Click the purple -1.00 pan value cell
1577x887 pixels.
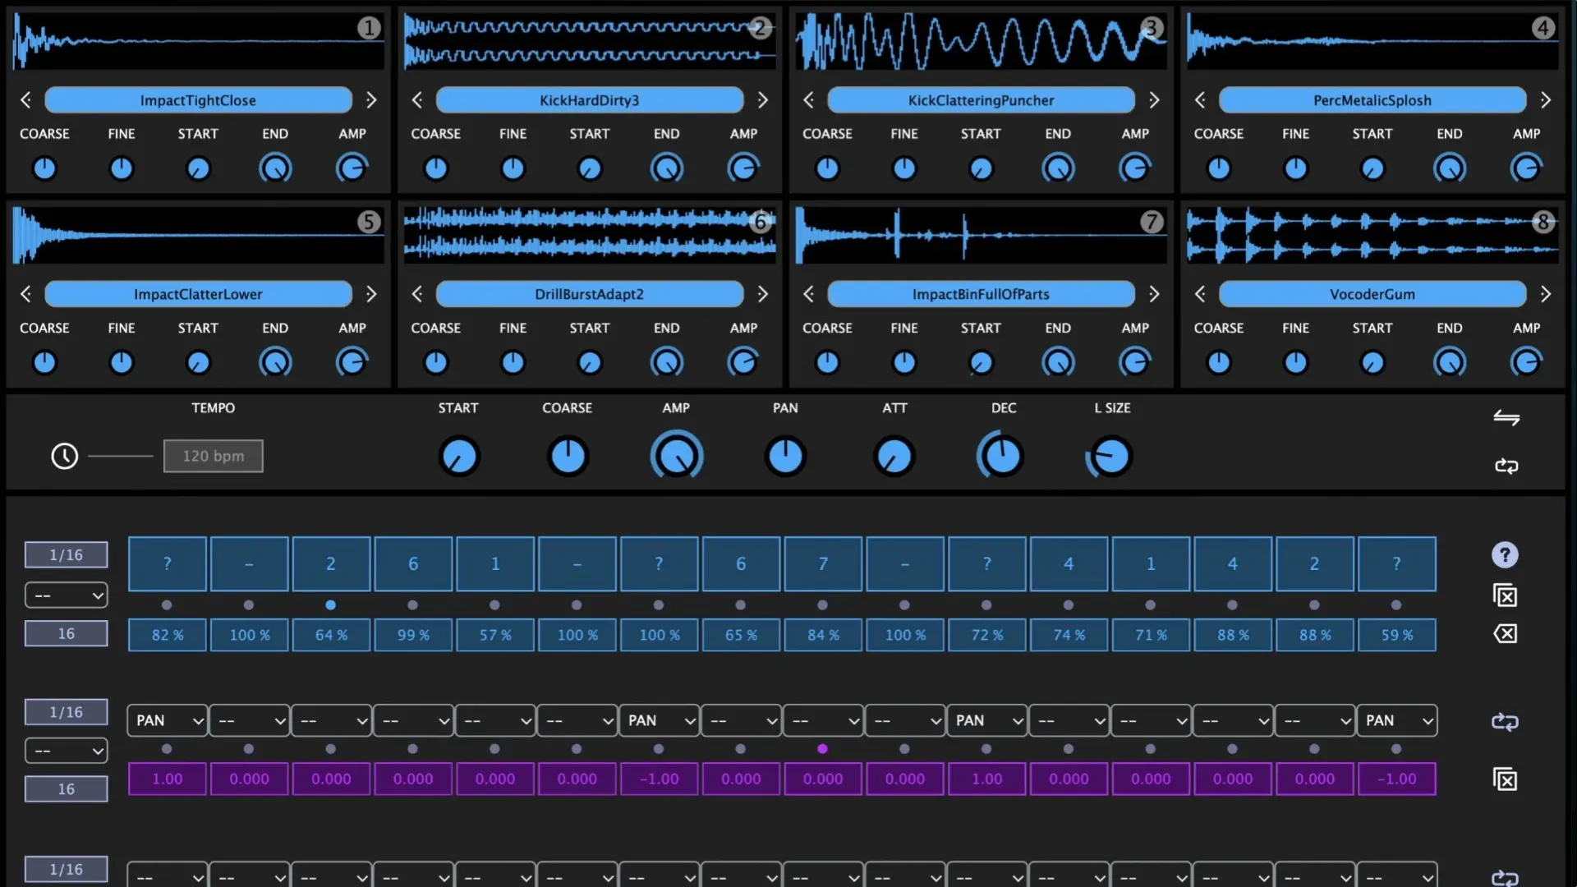tap(659, 779)
